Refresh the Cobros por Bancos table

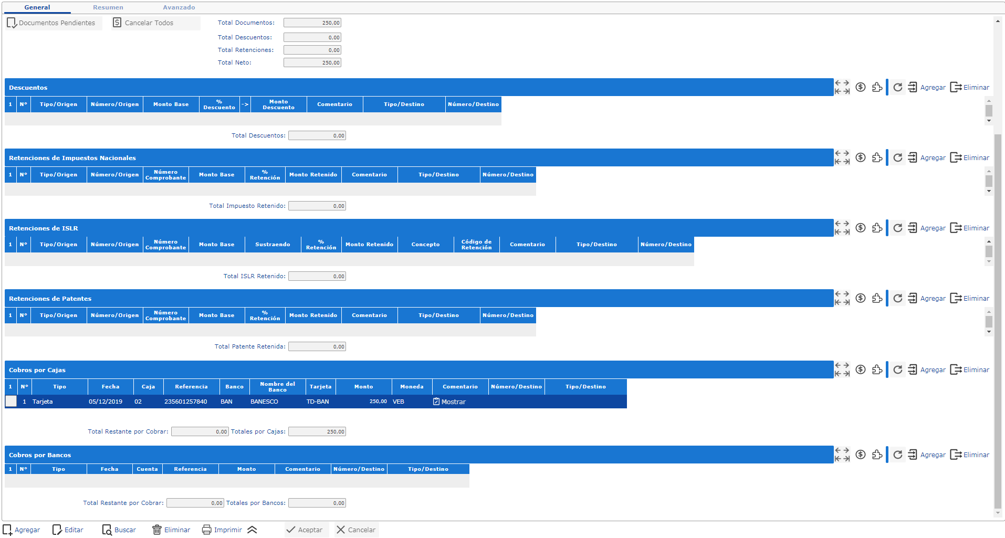[x=897, y=455]
